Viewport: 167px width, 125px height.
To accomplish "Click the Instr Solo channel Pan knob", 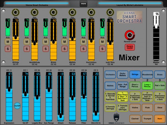I will coord(110,12).
